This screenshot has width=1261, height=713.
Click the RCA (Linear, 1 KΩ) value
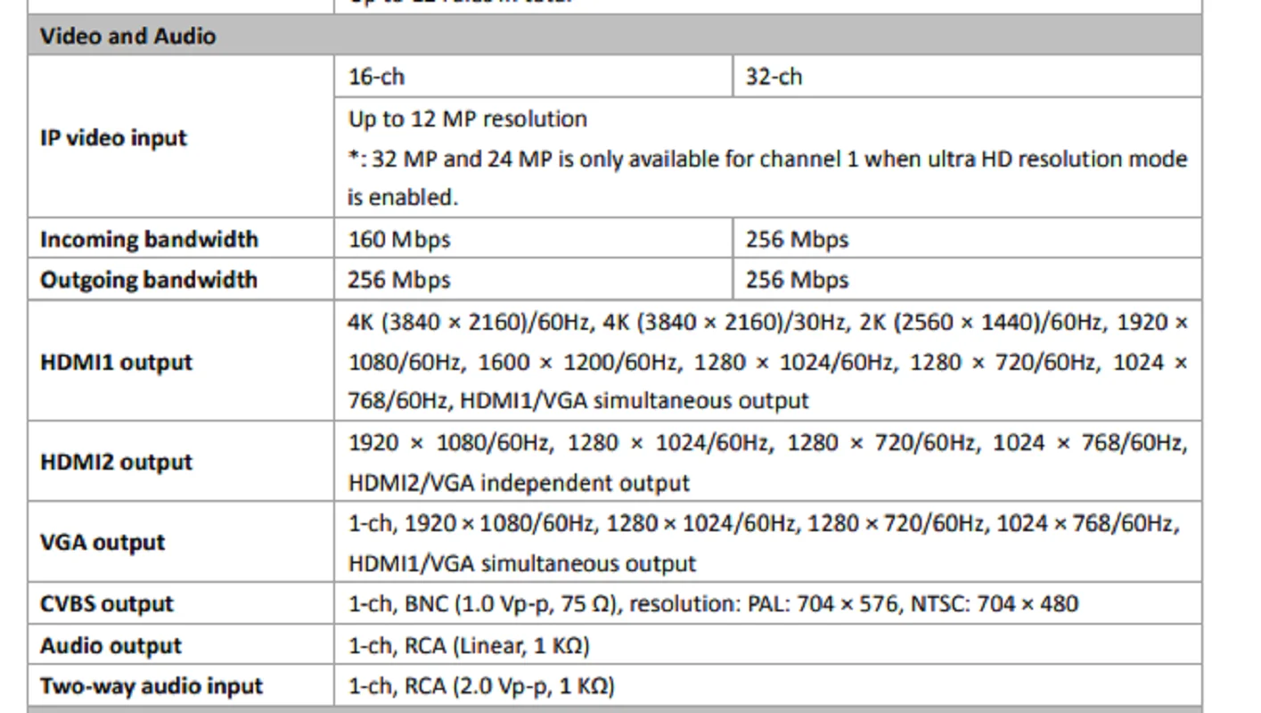point(496,646)
